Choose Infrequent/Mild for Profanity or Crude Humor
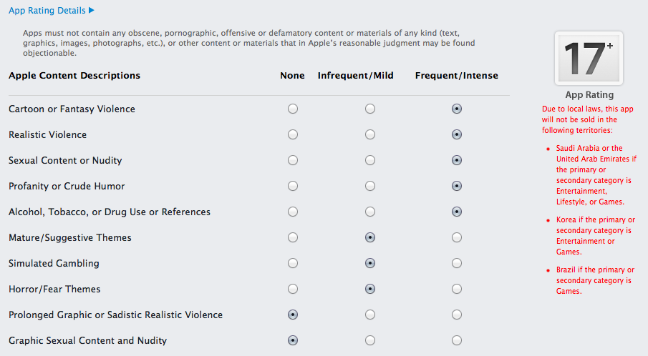 coord(370,186)
